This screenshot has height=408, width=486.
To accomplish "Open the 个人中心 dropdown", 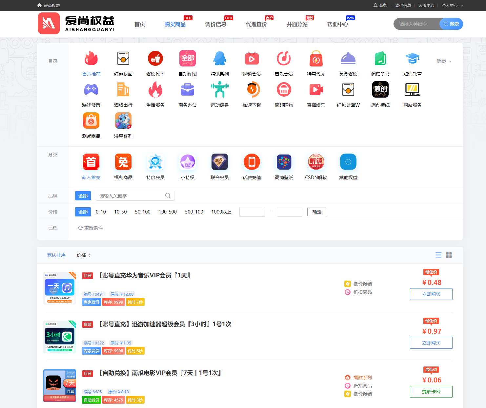I will click(x=451, y=5).
